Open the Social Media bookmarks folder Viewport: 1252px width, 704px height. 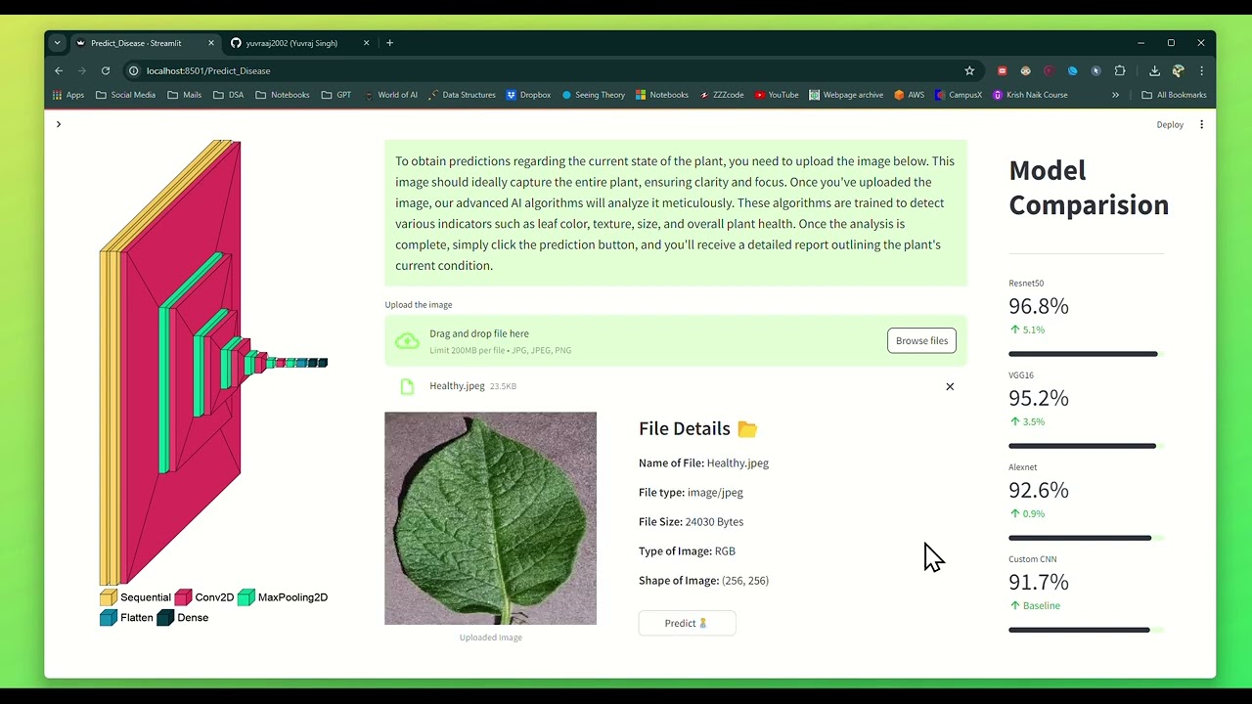point(125,95)
